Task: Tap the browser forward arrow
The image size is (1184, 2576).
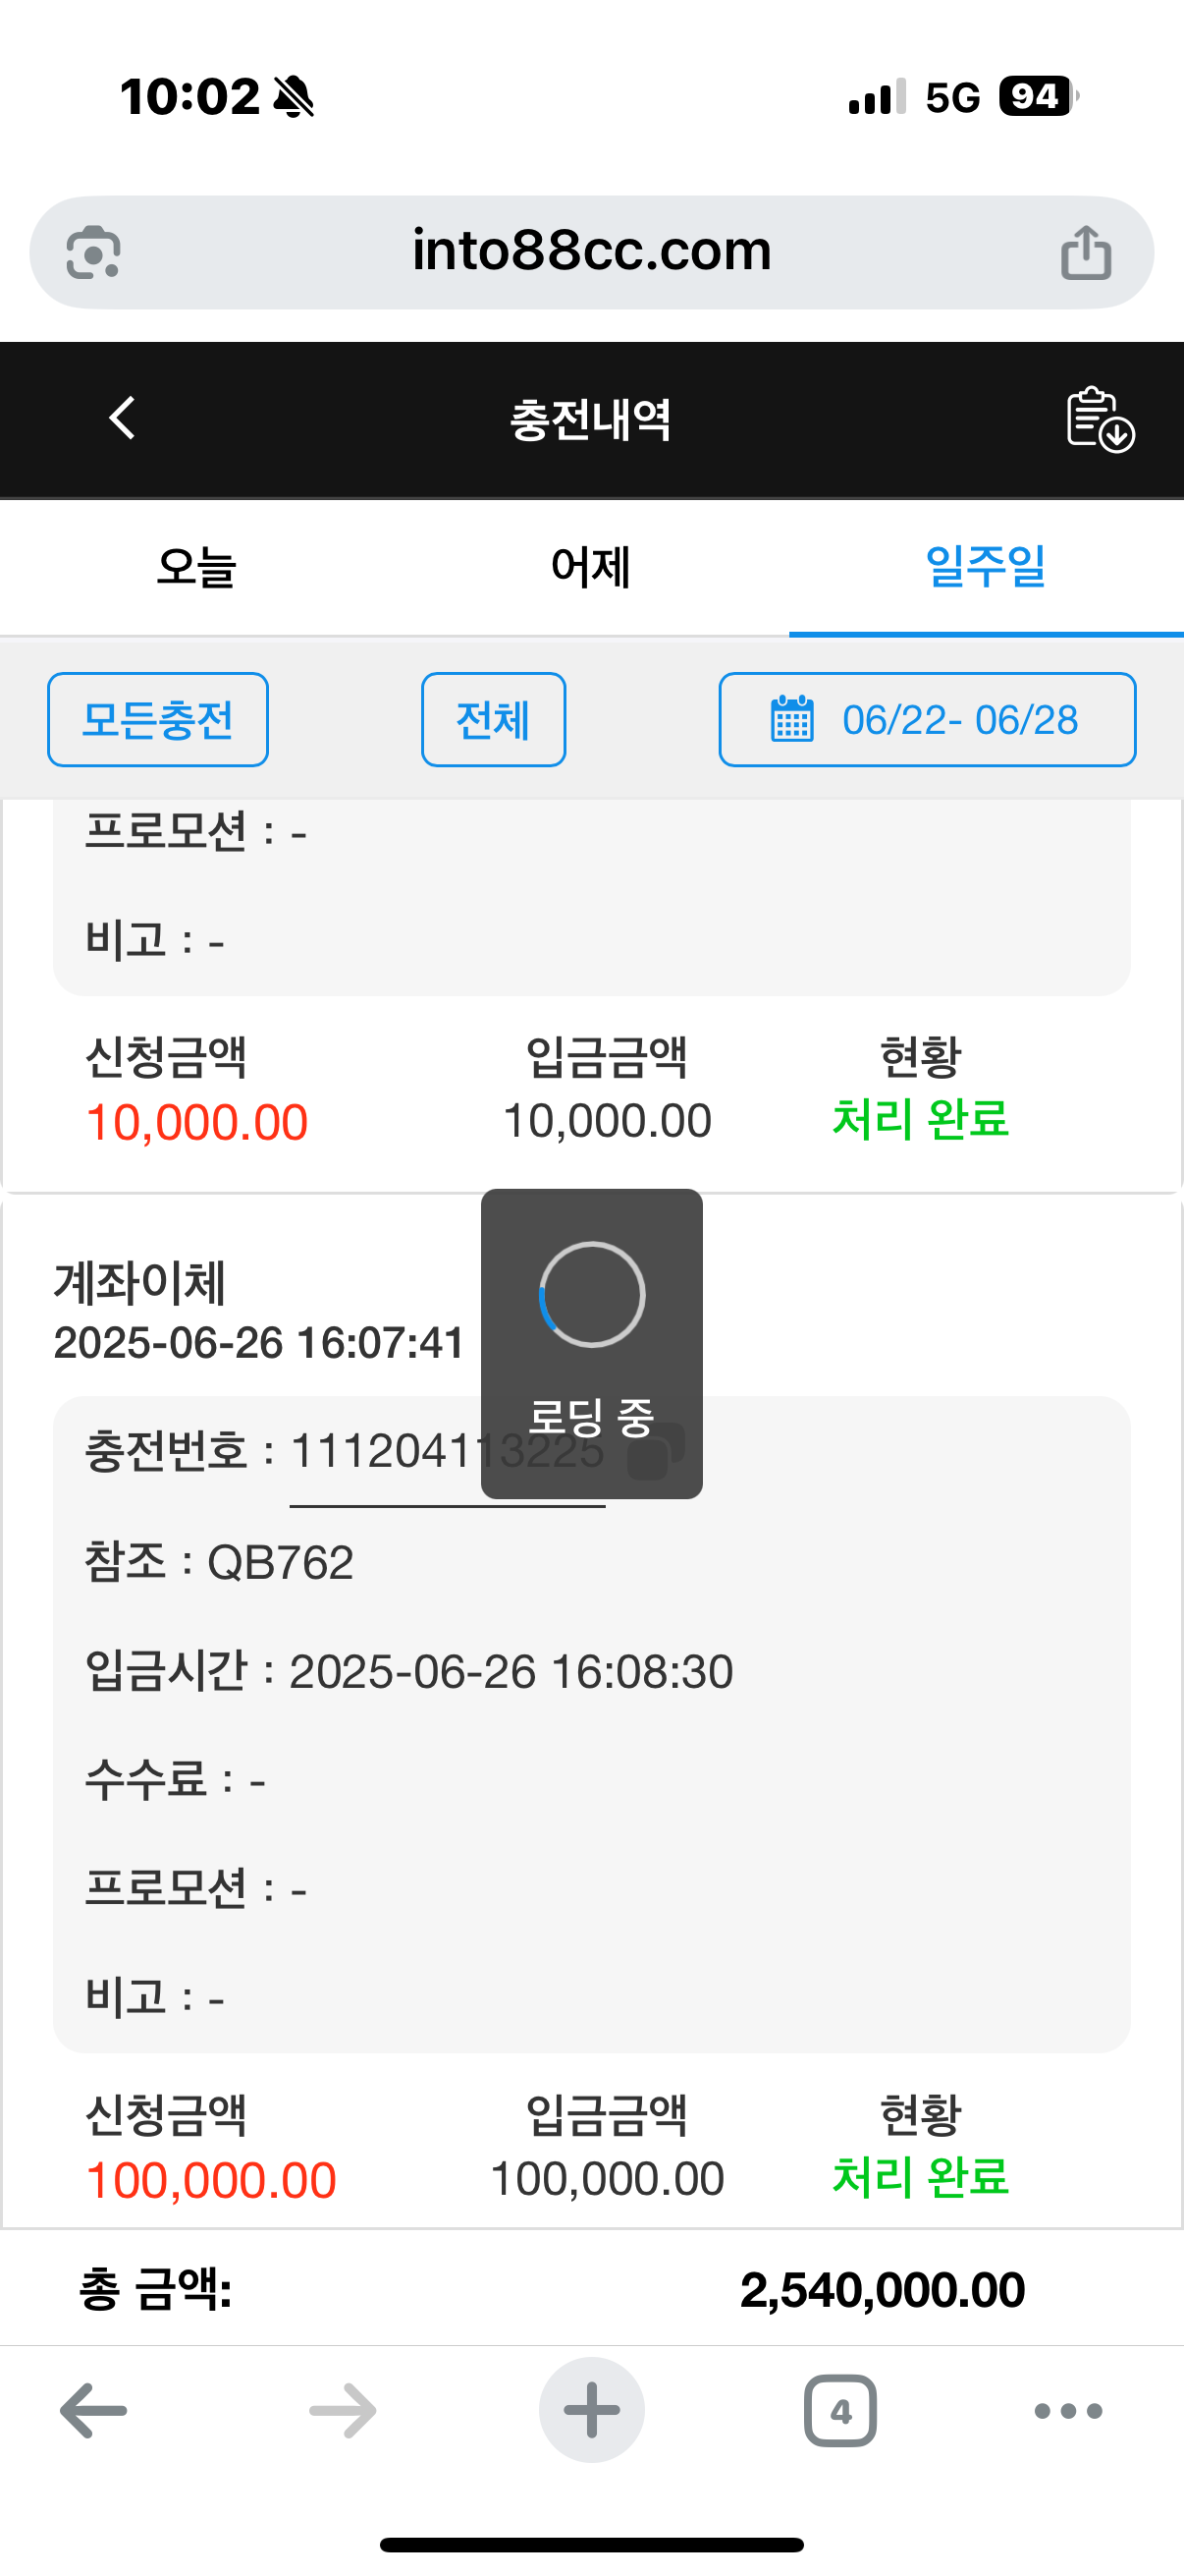Action: click(343, 2410)
